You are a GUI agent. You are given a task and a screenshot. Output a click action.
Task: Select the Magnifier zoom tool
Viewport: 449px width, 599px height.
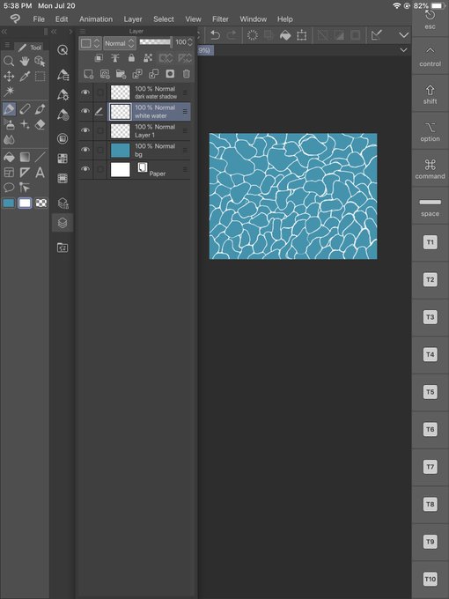pos(9,61)
